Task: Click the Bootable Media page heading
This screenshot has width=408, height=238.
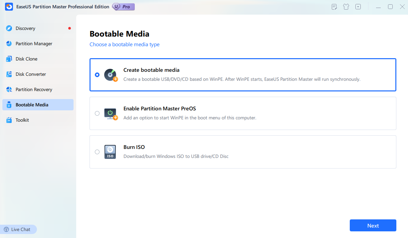Action: [119, 34]
